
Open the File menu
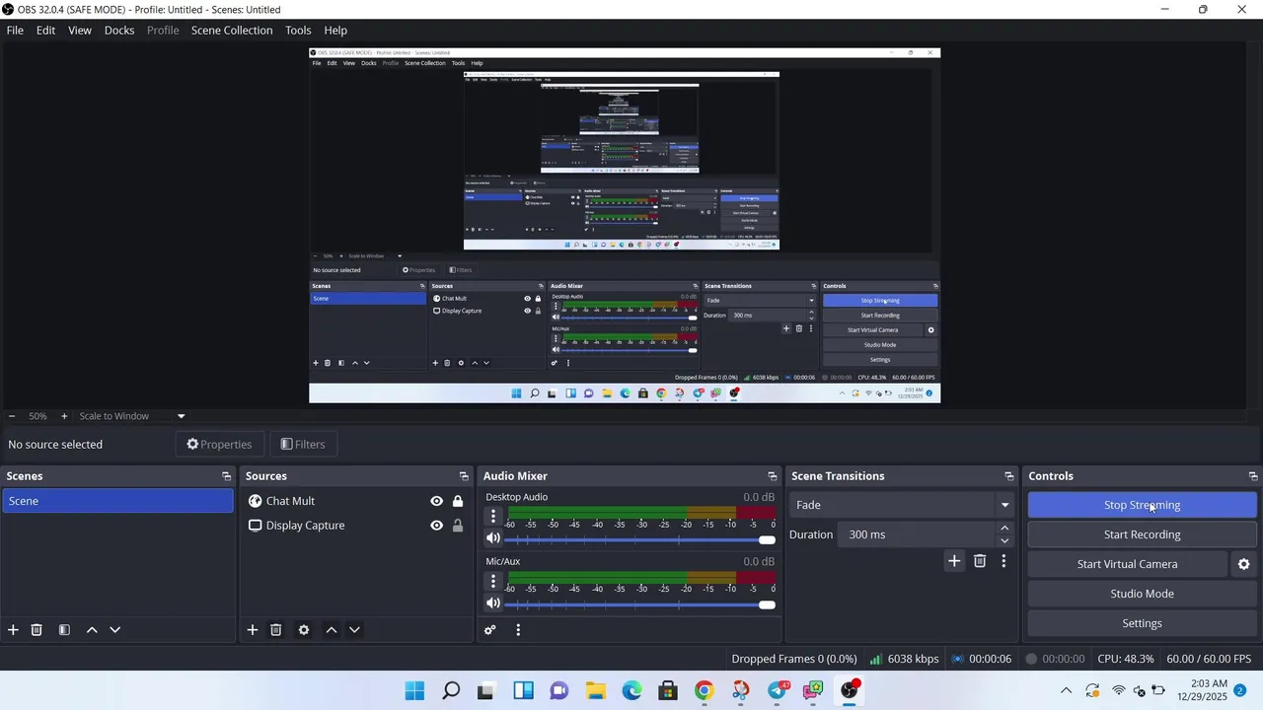coord(15,31)
